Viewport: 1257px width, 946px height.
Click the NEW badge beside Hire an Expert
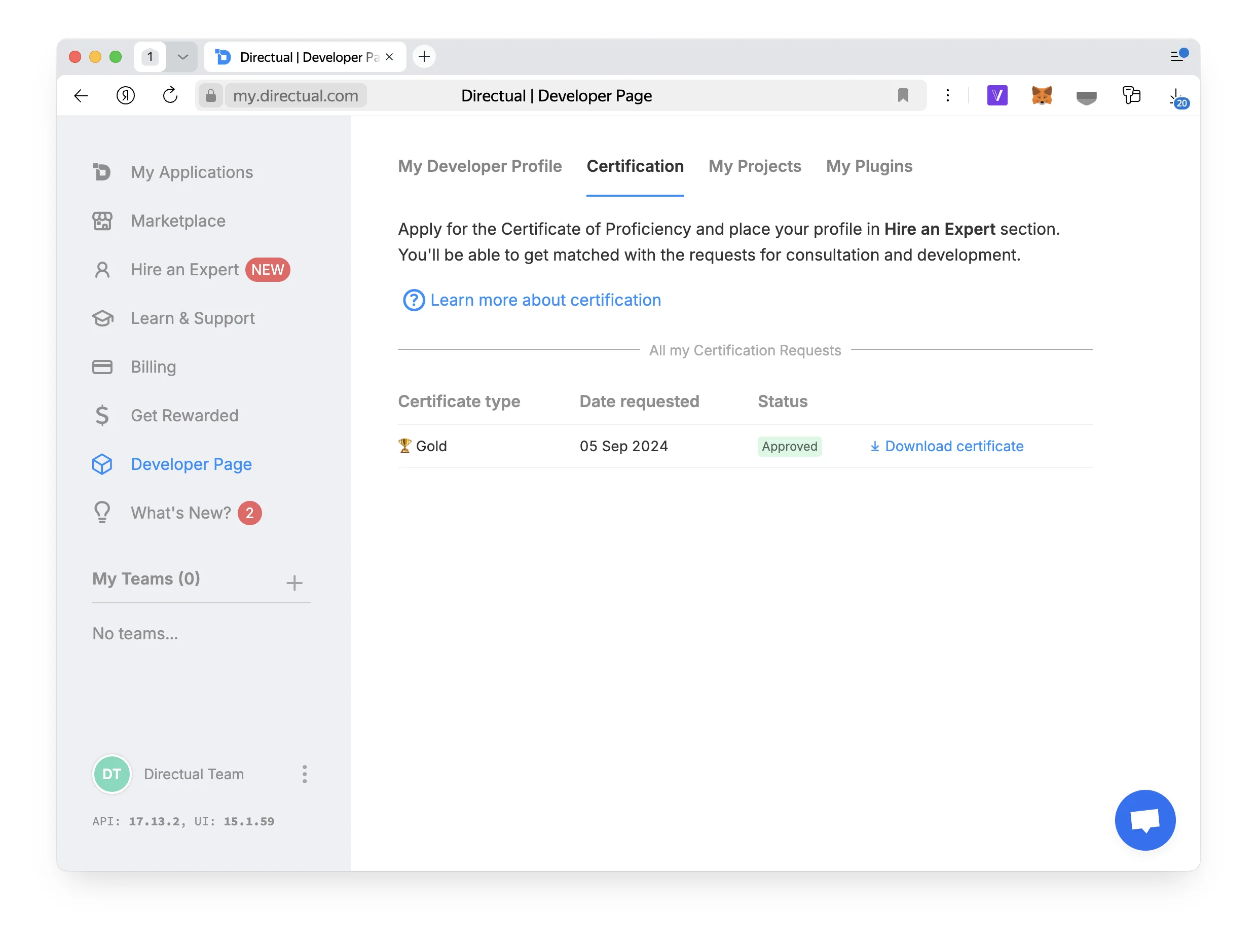click(x=268, y=270)
